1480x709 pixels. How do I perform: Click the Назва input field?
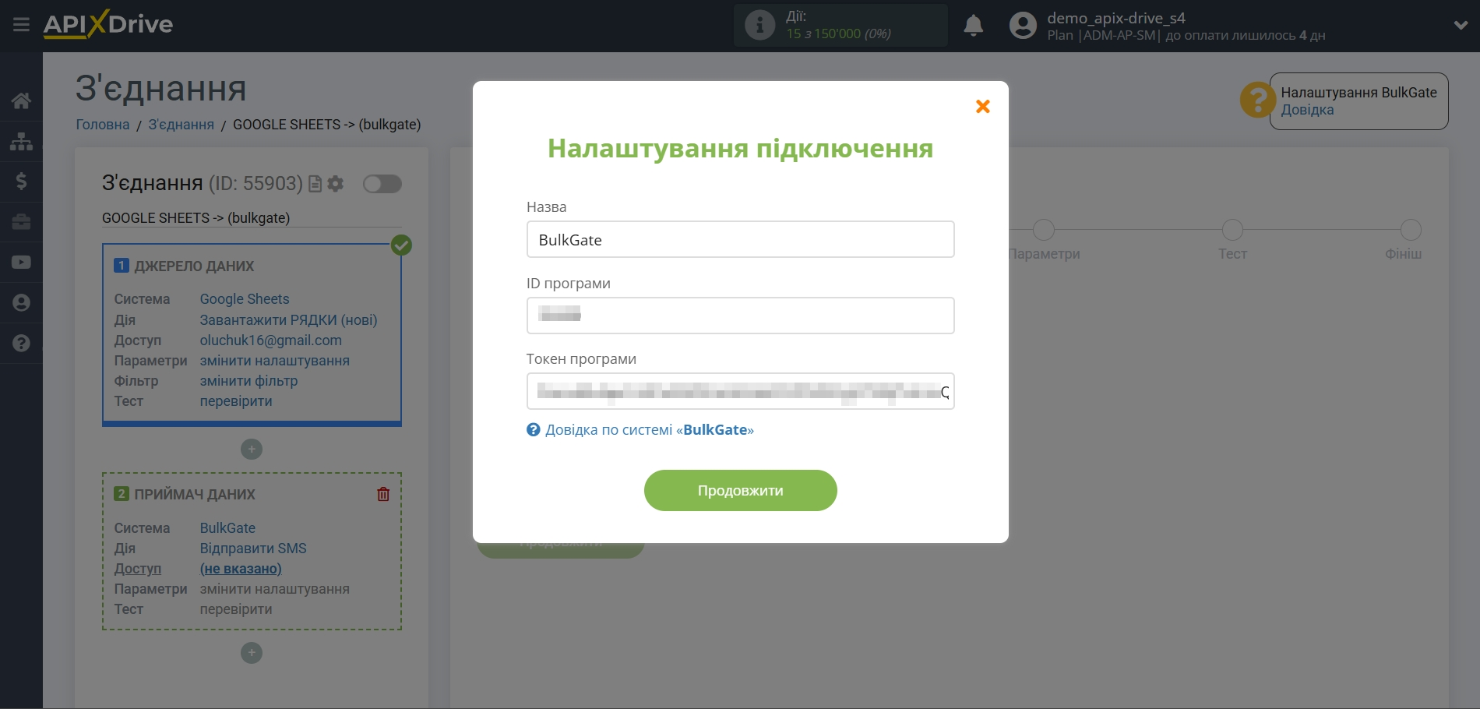pos(740,240)
